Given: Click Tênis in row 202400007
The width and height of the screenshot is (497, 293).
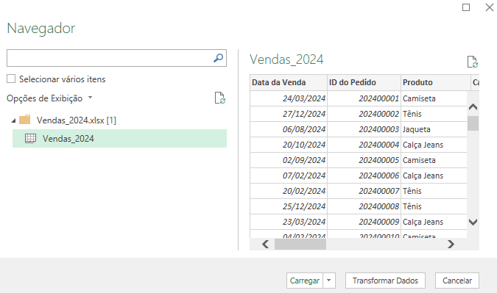Looking at the screenshot, I should click(x=434, y=191).
